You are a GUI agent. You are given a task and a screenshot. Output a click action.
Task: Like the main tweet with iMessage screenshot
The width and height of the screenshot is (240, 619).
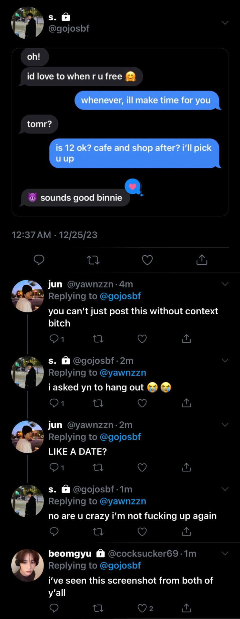pyautogui.click(x=147, y=260)
